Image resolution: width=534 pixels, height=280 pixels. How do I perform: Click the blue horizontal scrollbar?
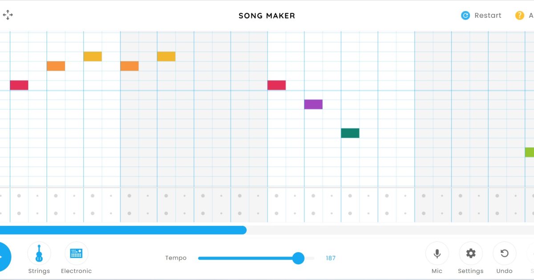(x=123, y=230)
